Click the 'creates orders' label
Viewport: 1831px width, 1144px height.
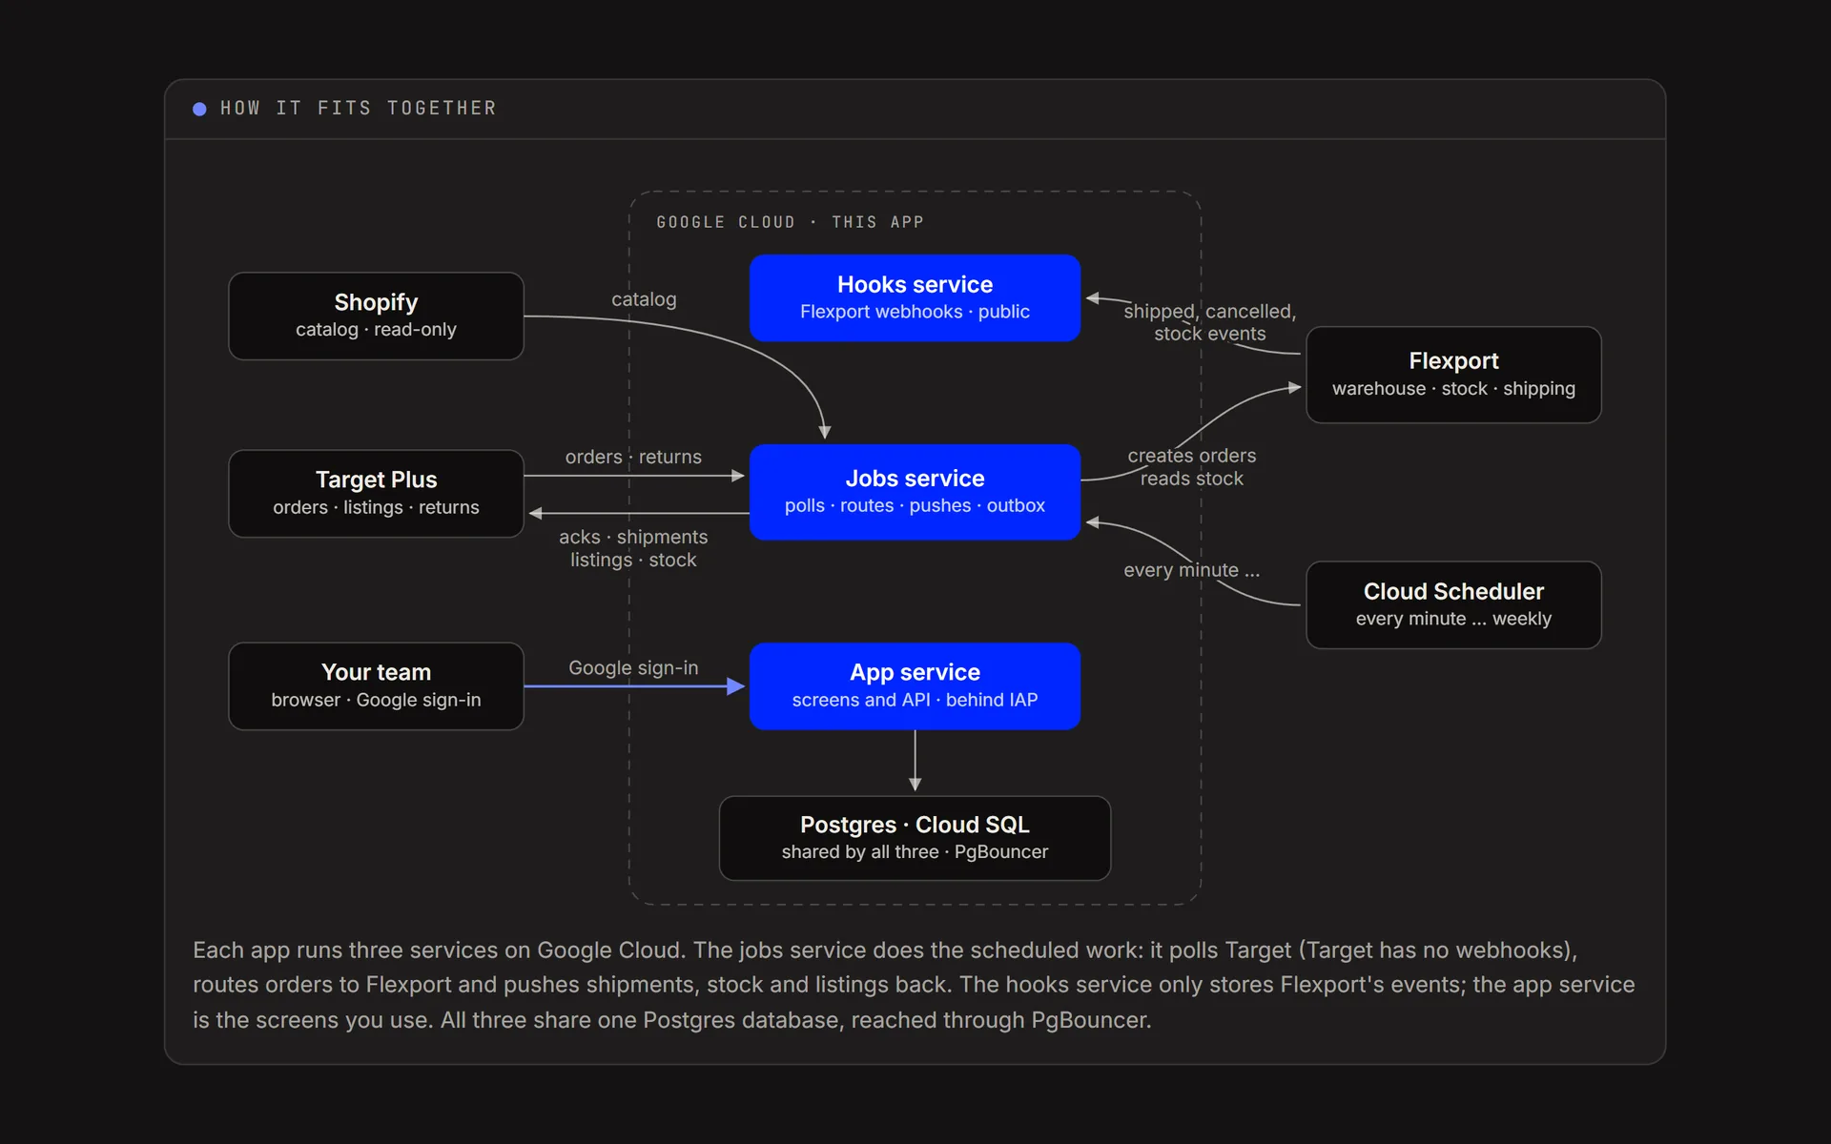[1192, 456]
